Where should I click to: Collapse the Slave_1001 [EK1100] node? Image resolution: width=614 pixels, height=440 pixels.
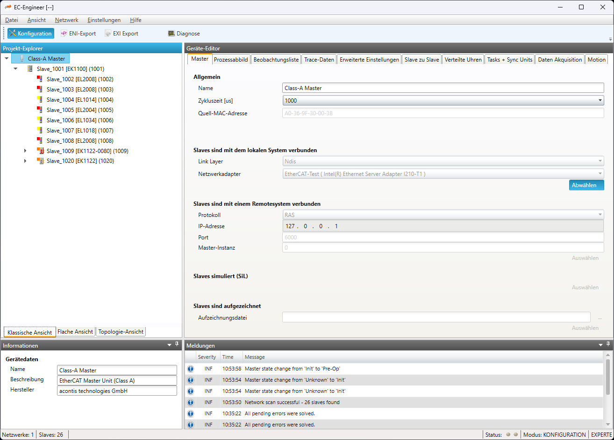click(x=16, y=69)
